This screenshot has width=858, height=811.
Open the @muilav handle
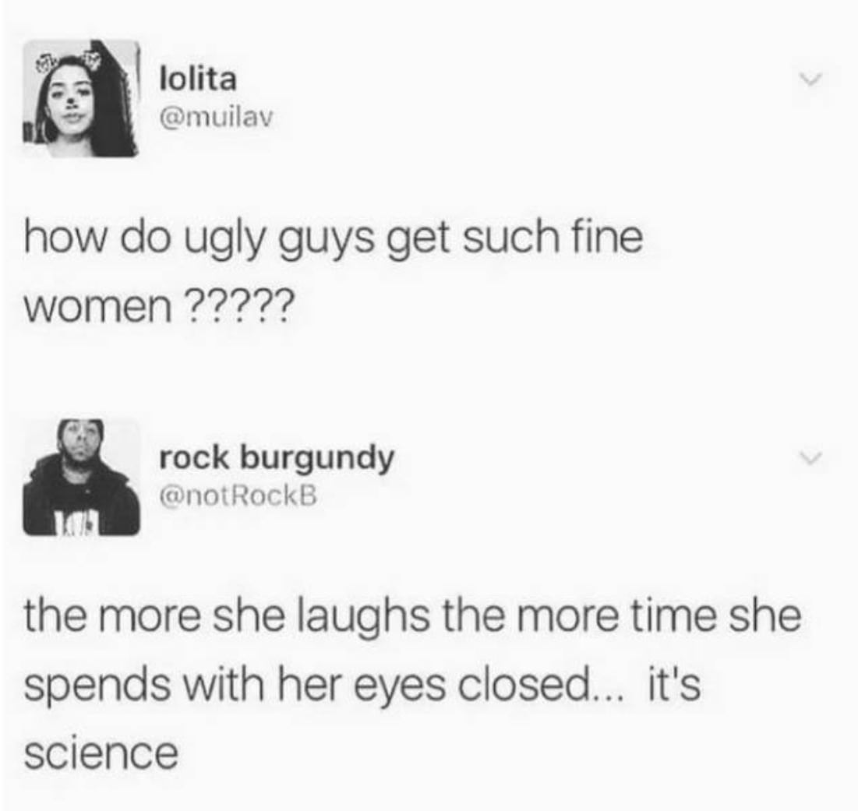tap(215, 117)
